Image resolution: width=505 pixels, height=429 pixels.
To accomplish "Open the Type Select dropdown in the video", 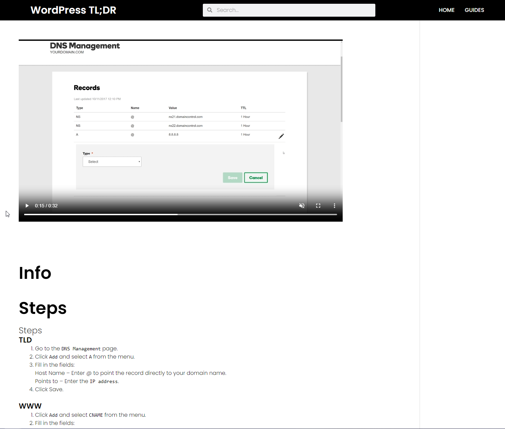I will (x=112, y=162).
